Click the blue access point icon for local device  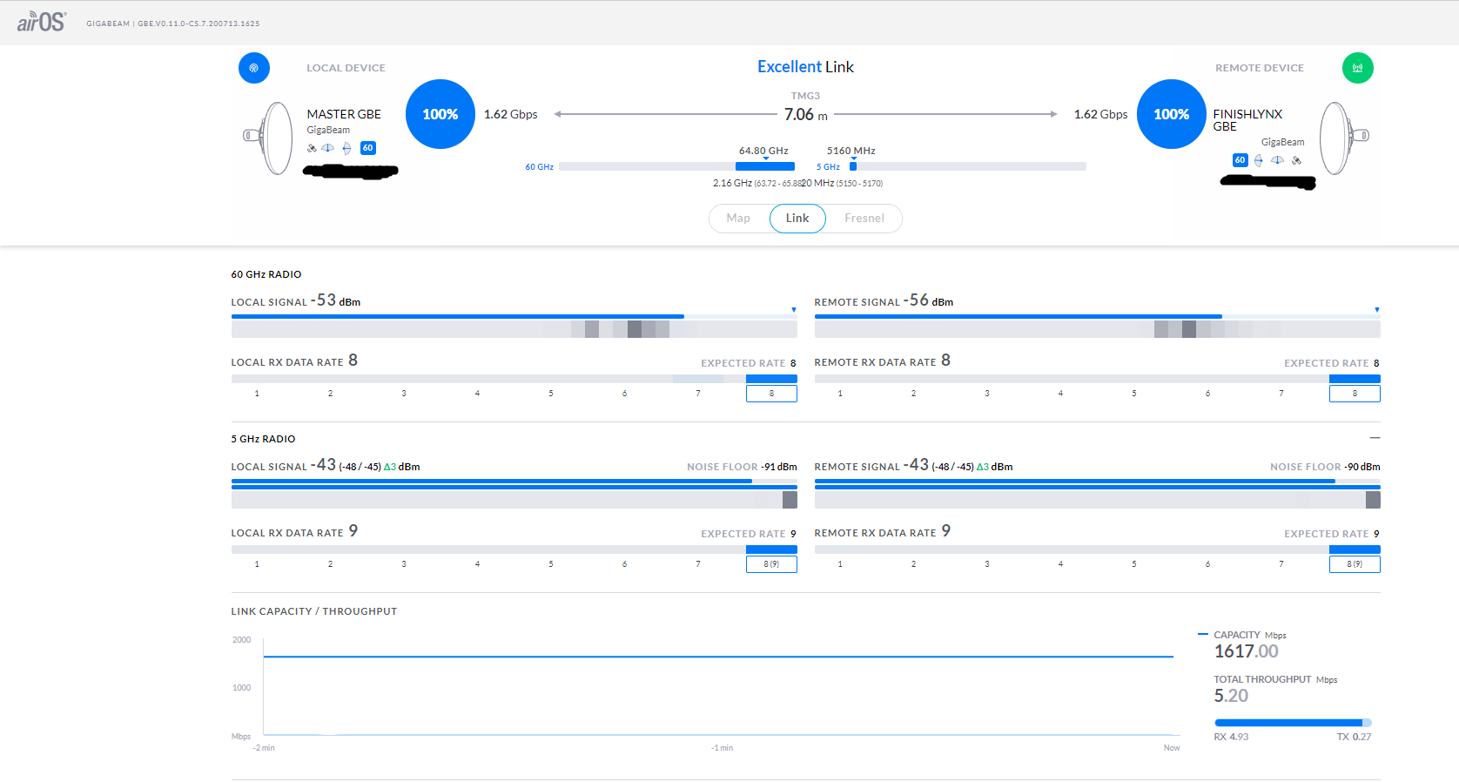254,68
